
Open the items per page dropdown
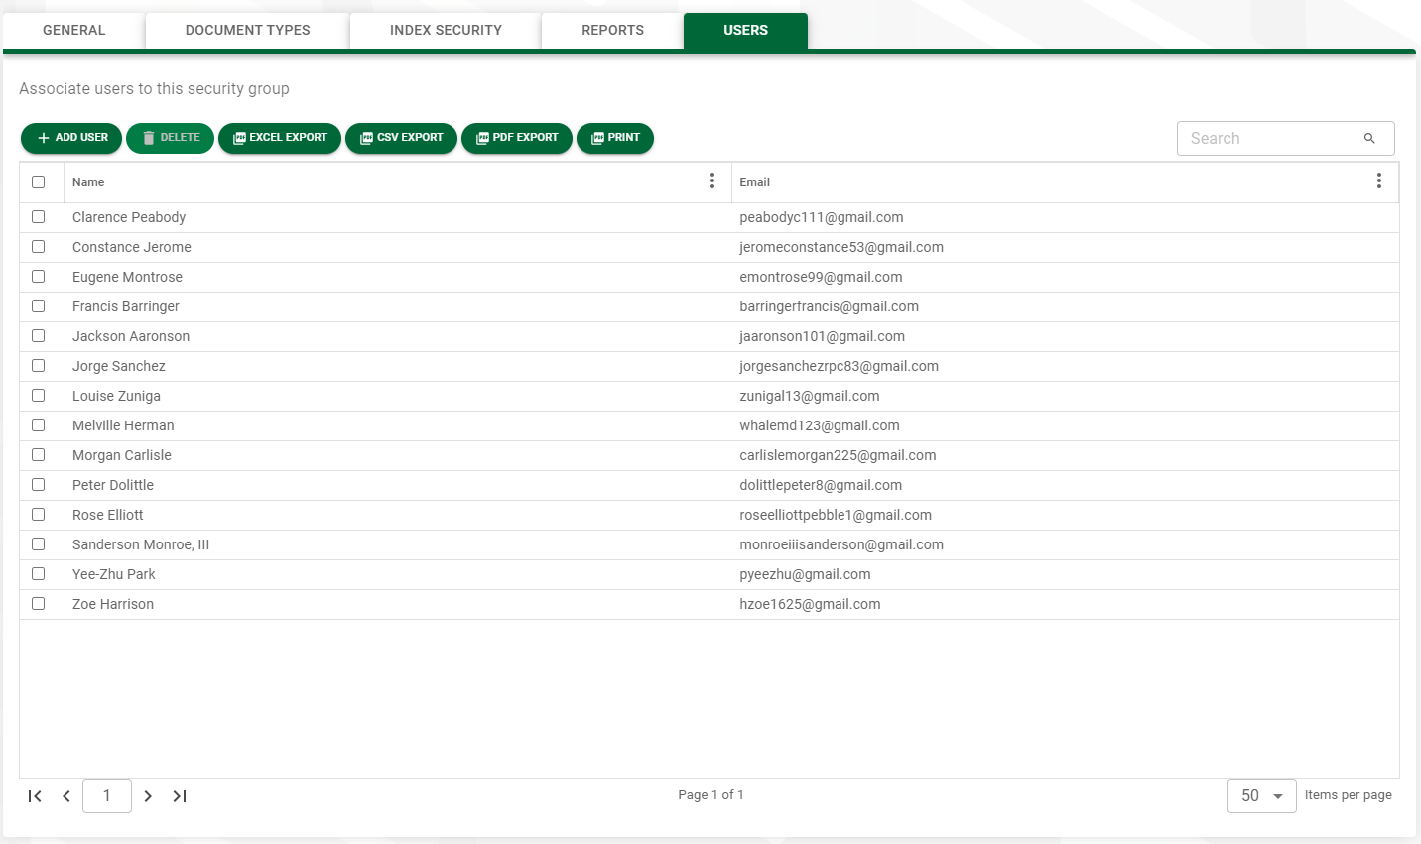[1261, 796]
